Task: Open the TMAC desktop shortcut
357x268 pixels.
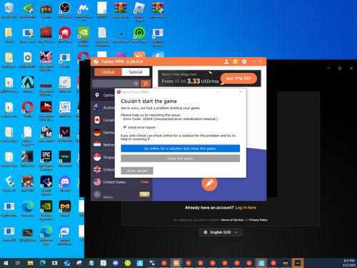Action: [x=65, y=109]
